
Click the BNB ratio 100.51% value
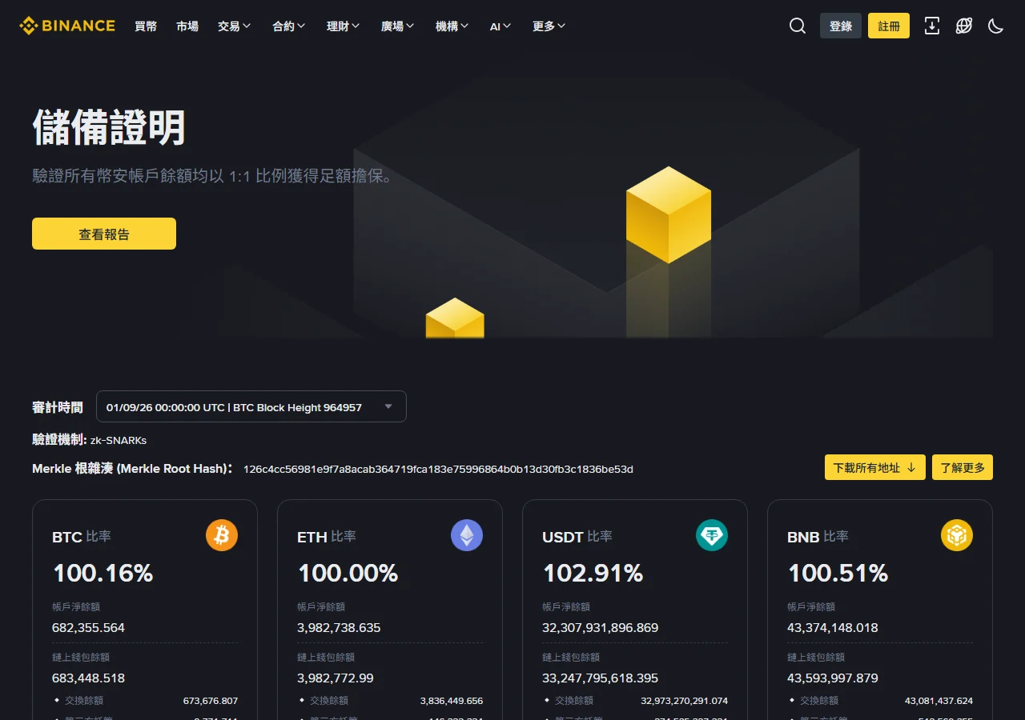838,573
